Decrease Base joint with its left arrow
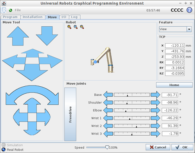Screen dimensions: 195x153 click(x=108, y=95)
